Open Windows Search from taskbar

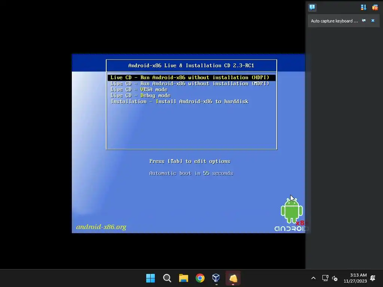pos(167,278)
